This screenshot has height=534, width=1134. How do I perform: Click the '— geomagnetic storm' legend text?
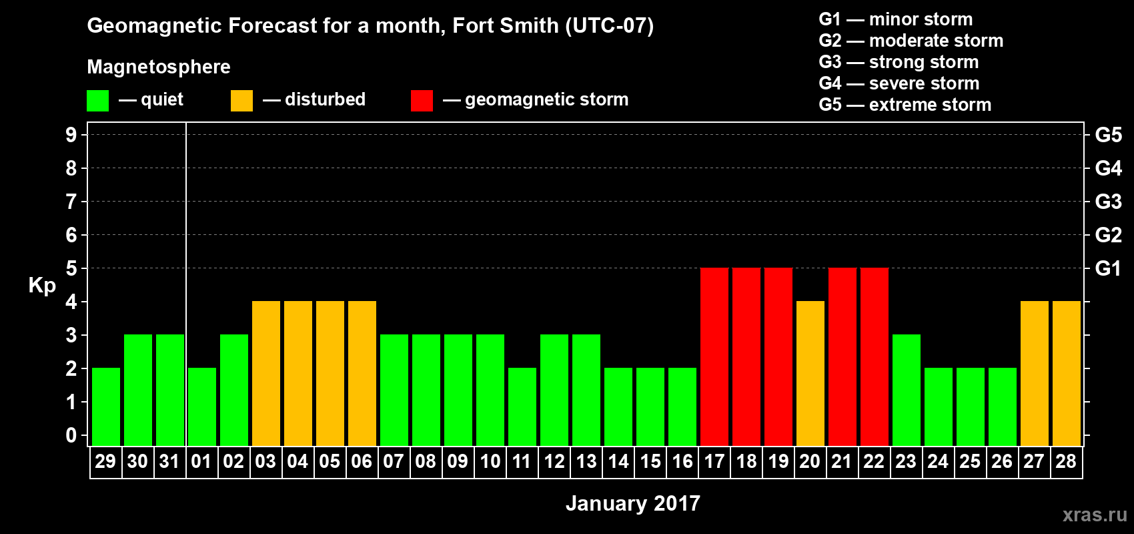coord(536,100)
